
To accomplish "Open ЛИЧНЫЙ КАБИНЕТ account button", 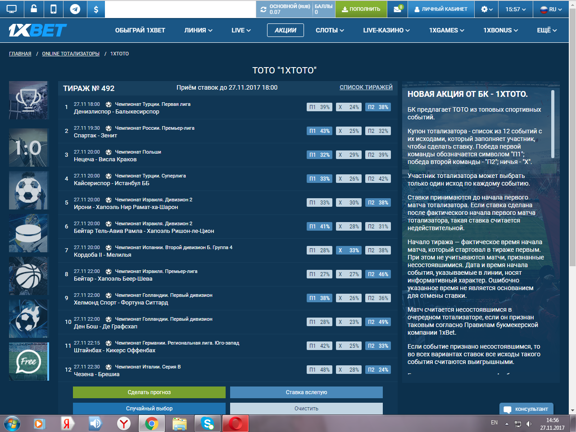I will (x=441, y=9).
